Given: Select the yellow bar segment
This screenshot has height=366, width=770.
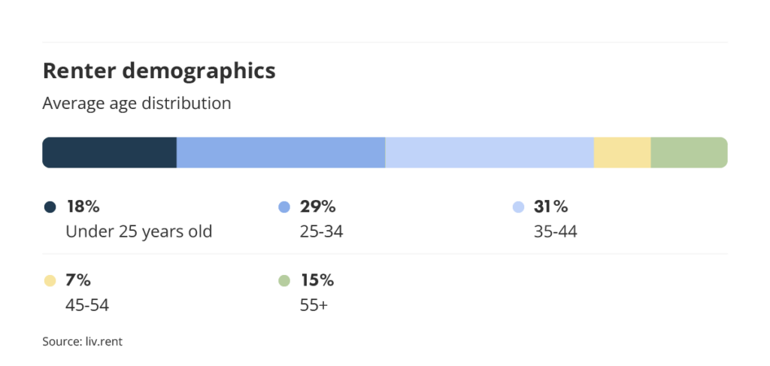Looking at the screenshot, I should (x=622, y=153).
